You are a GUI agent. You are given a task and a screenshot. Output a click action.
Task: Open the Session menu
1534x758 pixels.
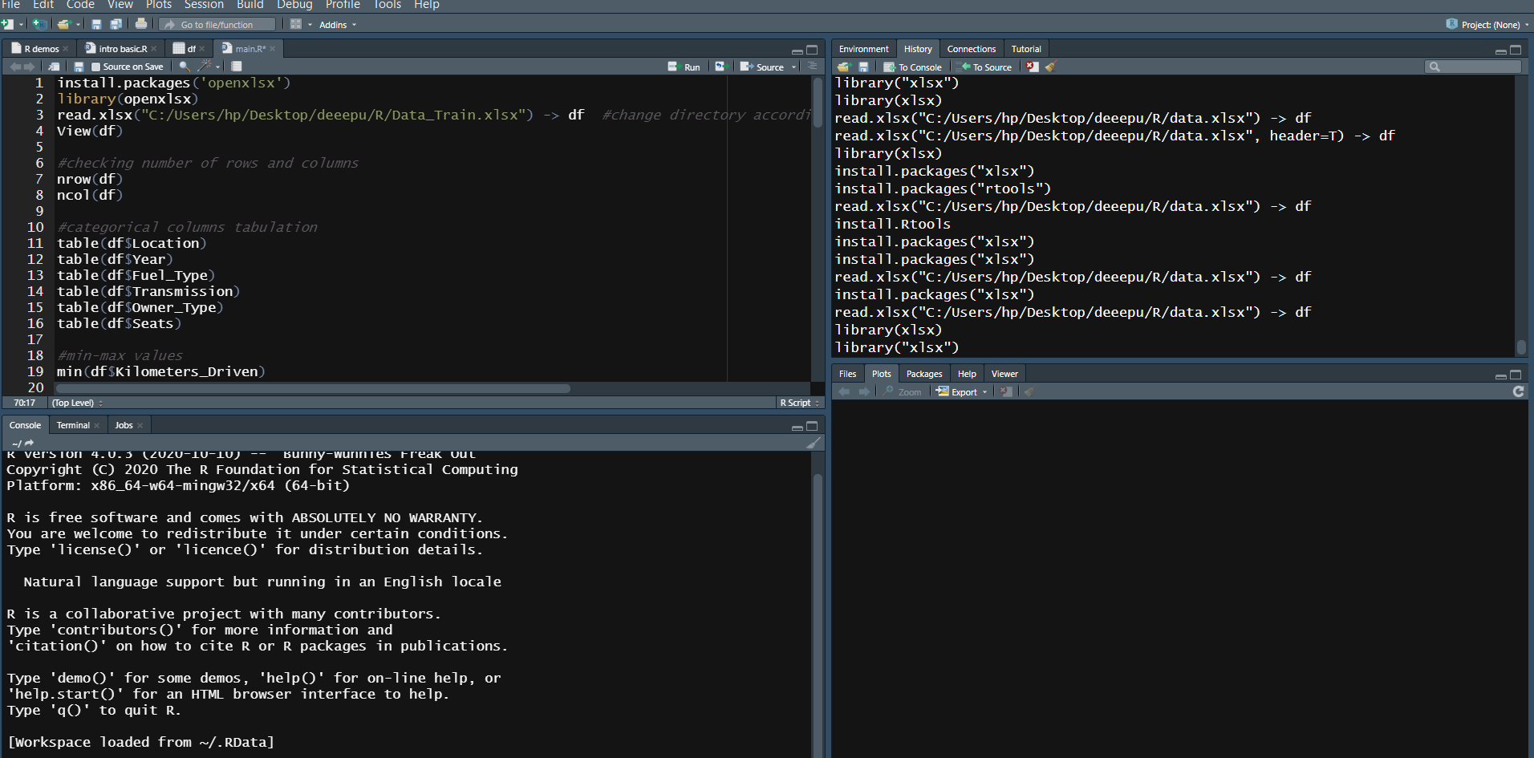pyautogui.click(x=204, y=5)
